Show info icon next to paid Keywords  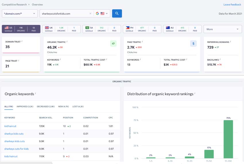pos(140,59)
